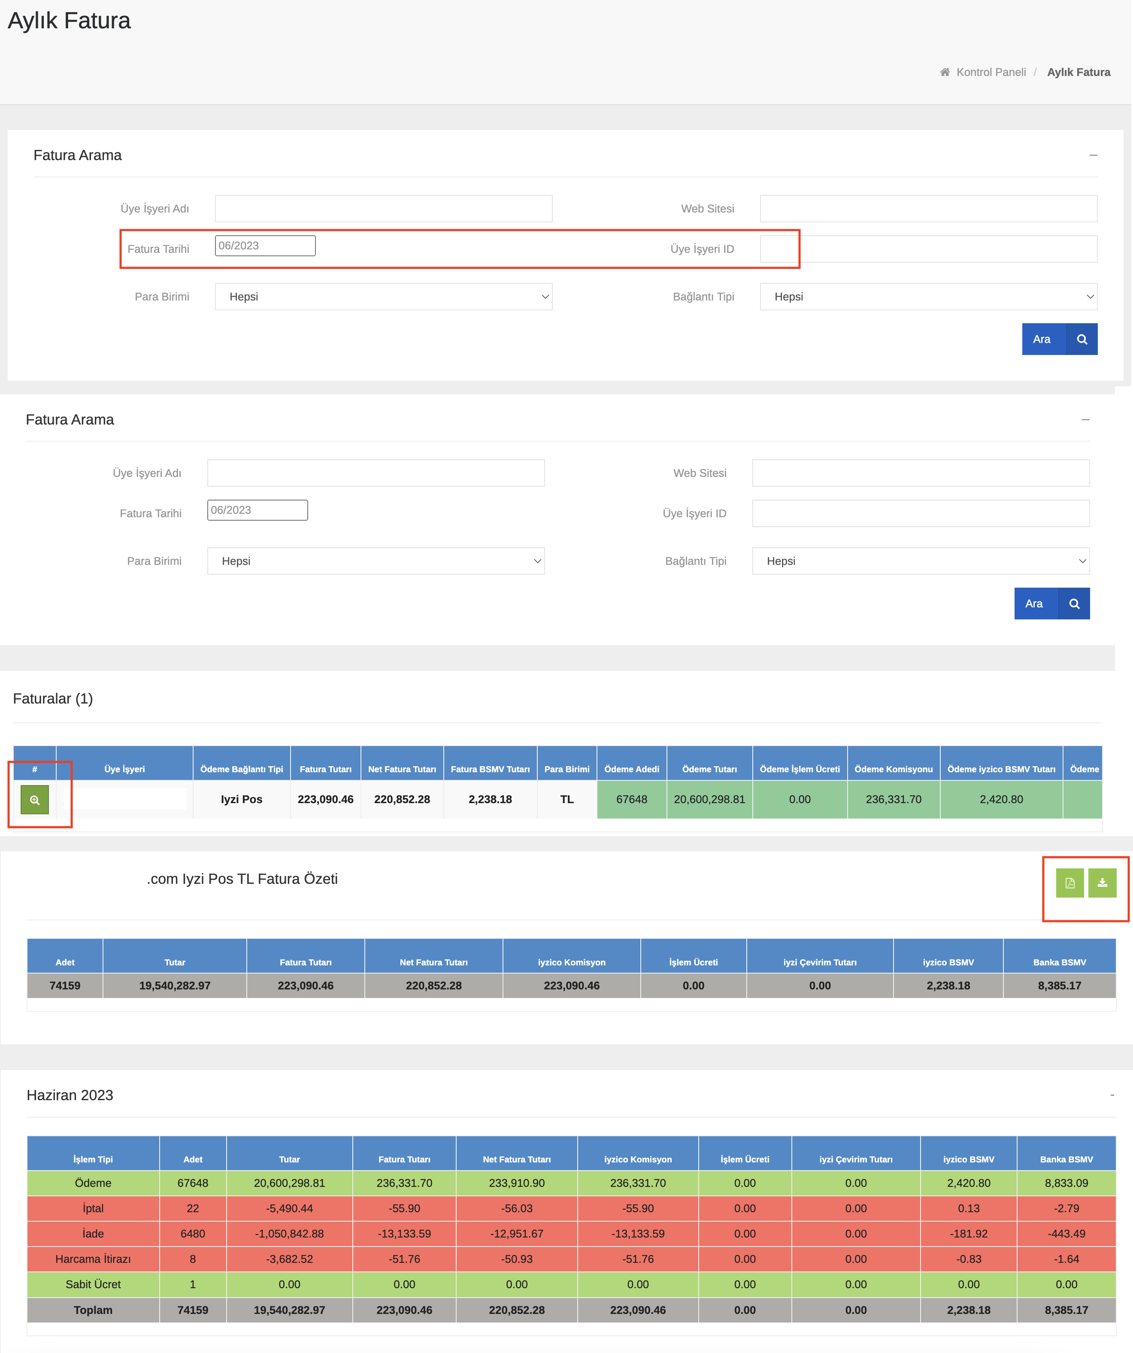Image resolution: width=1133 pixels, height=1353 pixels.
Task: Collapse the Haziran 2023 section
Action: [1112, 1095]
